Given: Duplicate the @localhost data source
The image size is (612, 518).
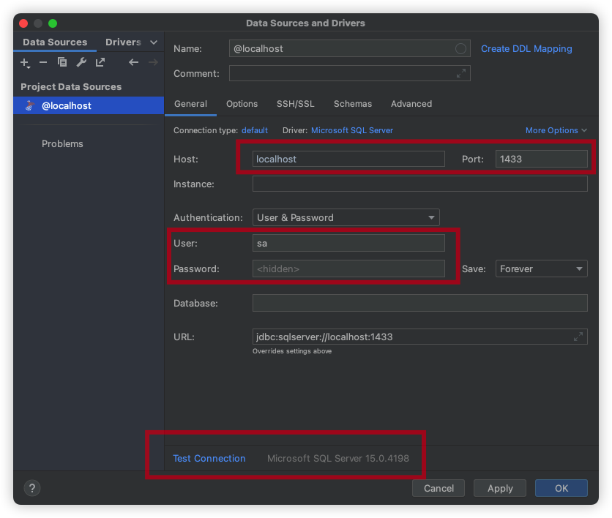Looking at the screenshot, I should click(62, 62).
